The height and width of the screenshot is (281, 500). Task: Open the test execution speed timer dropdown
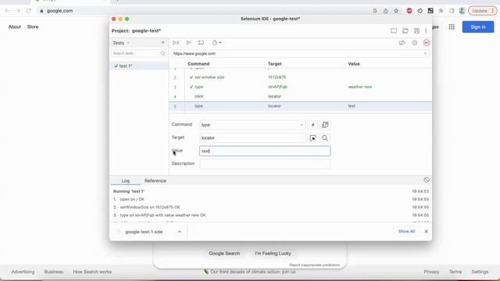point(216,43)
